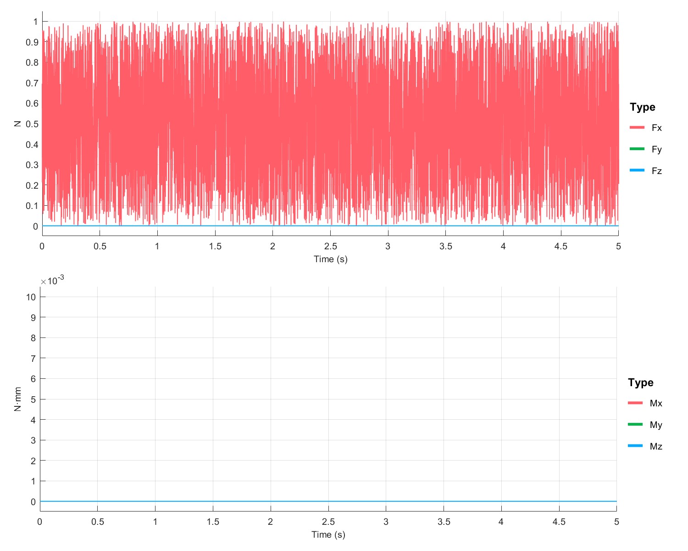688x551 pixels.
Task: Click the green My legend color line
Action: [x=635, y=424]
